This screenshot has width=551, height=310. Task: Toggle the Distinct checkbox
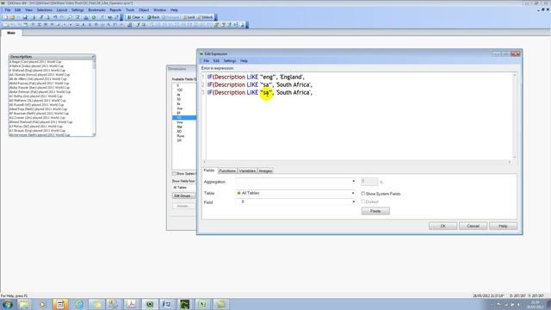363,201
